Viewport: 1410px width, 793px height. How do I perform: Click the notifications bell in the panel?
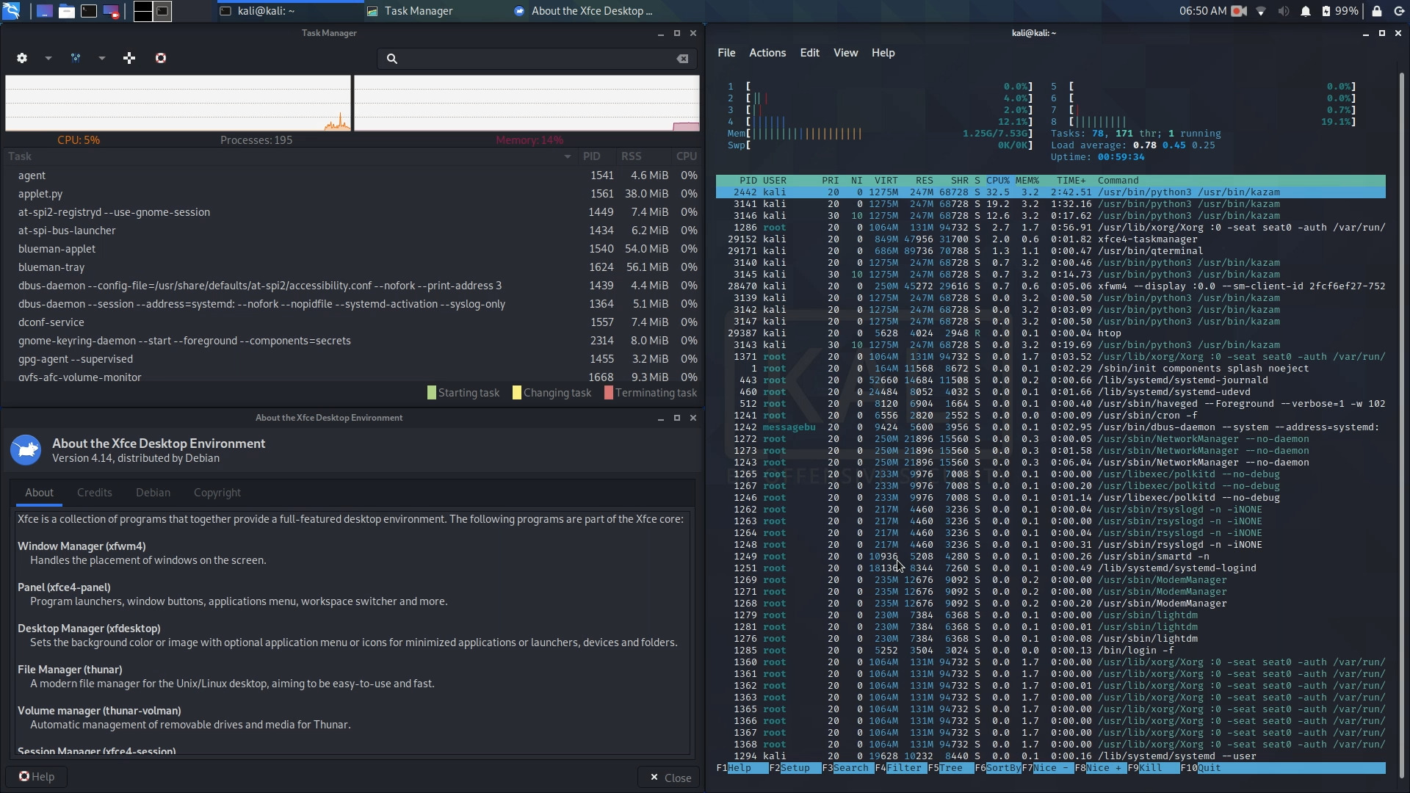(x=1306, y=11)
